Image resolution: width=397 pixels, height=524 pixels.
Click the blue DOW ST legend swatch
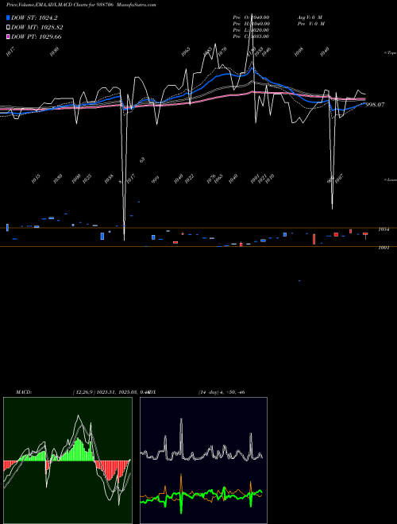point(8,17)
